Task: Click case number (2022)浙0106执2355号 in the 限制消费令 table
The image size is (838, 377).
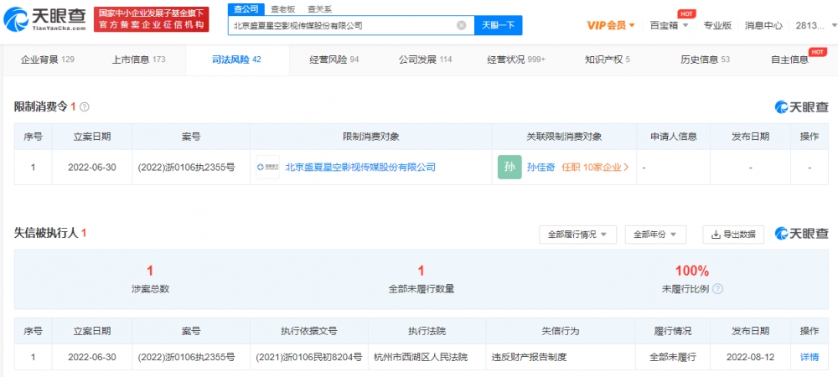Action: pos(186,168)
